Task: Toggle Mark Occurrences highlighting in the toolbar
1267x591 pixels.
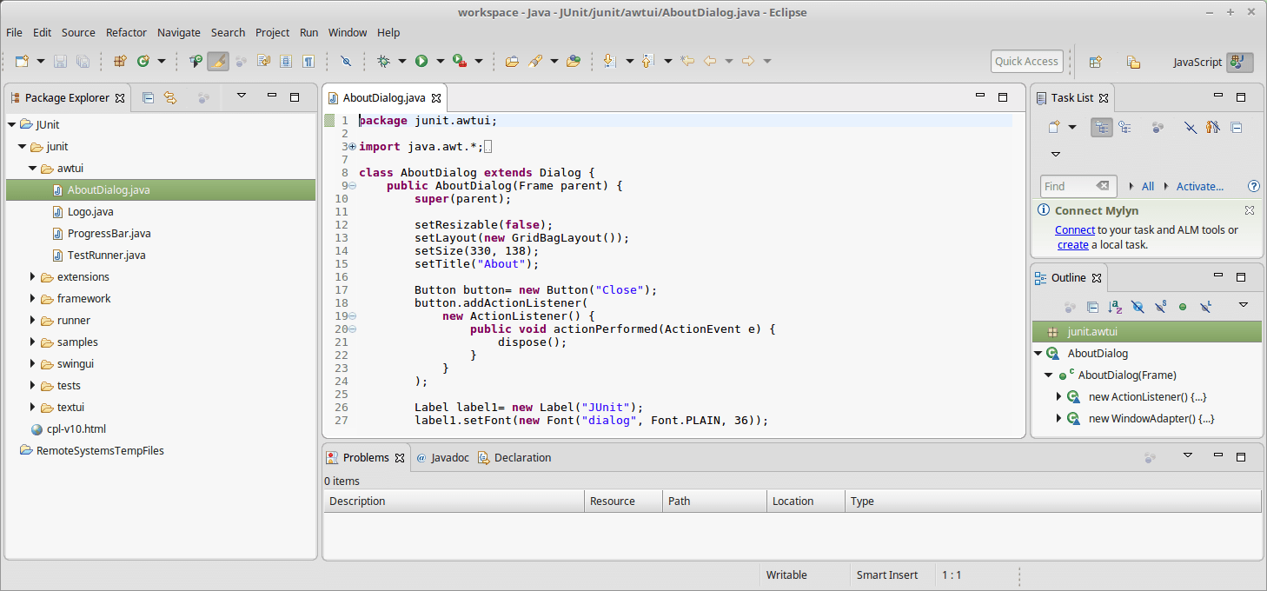Action: tap(219, 61)
